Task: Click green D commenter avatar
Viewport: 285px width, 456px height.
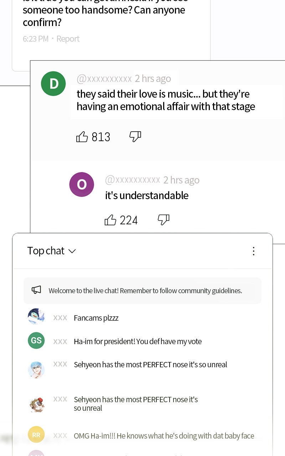Action: coord(53,84)
